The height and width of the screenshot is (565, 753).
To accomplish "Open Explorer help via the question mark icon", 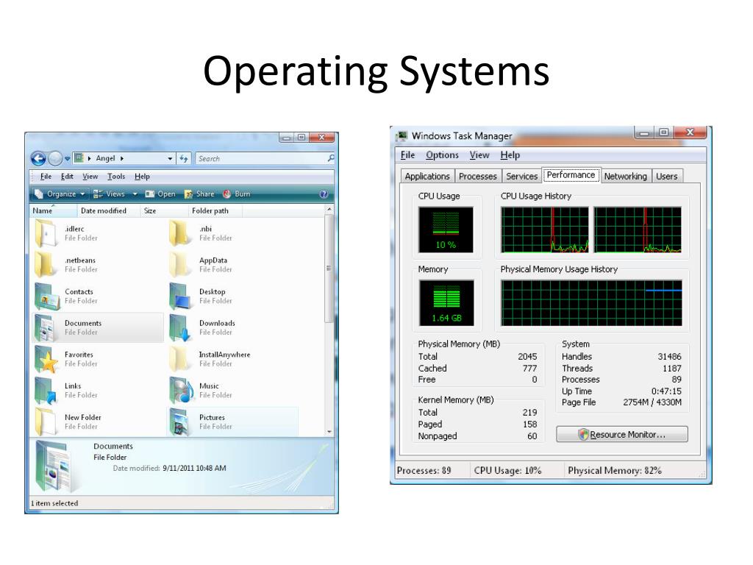I will 324,194.
